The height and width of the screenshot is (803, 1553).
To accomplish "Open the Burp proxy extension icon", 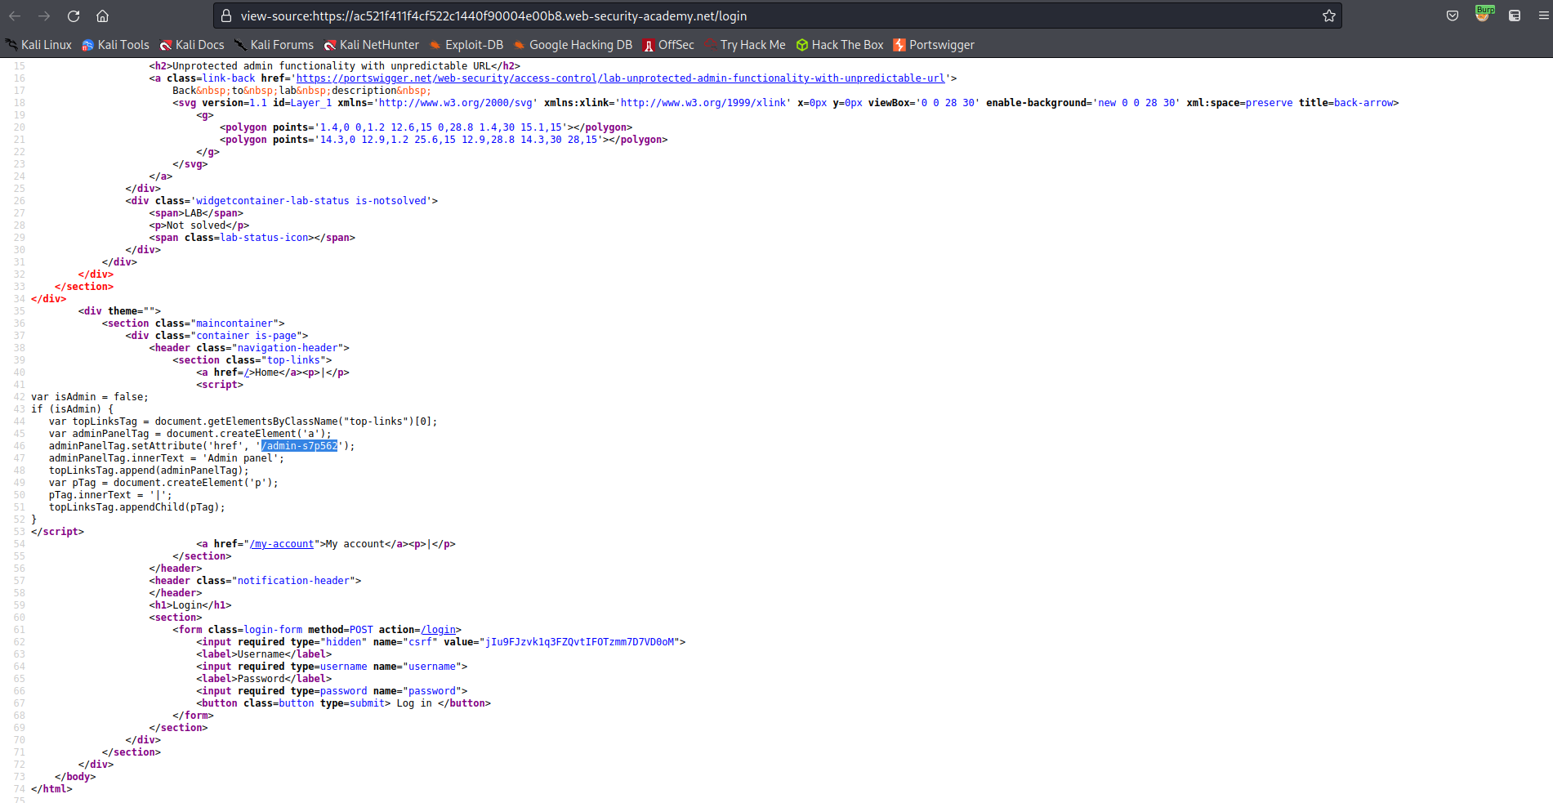I will click(1484, 14).
